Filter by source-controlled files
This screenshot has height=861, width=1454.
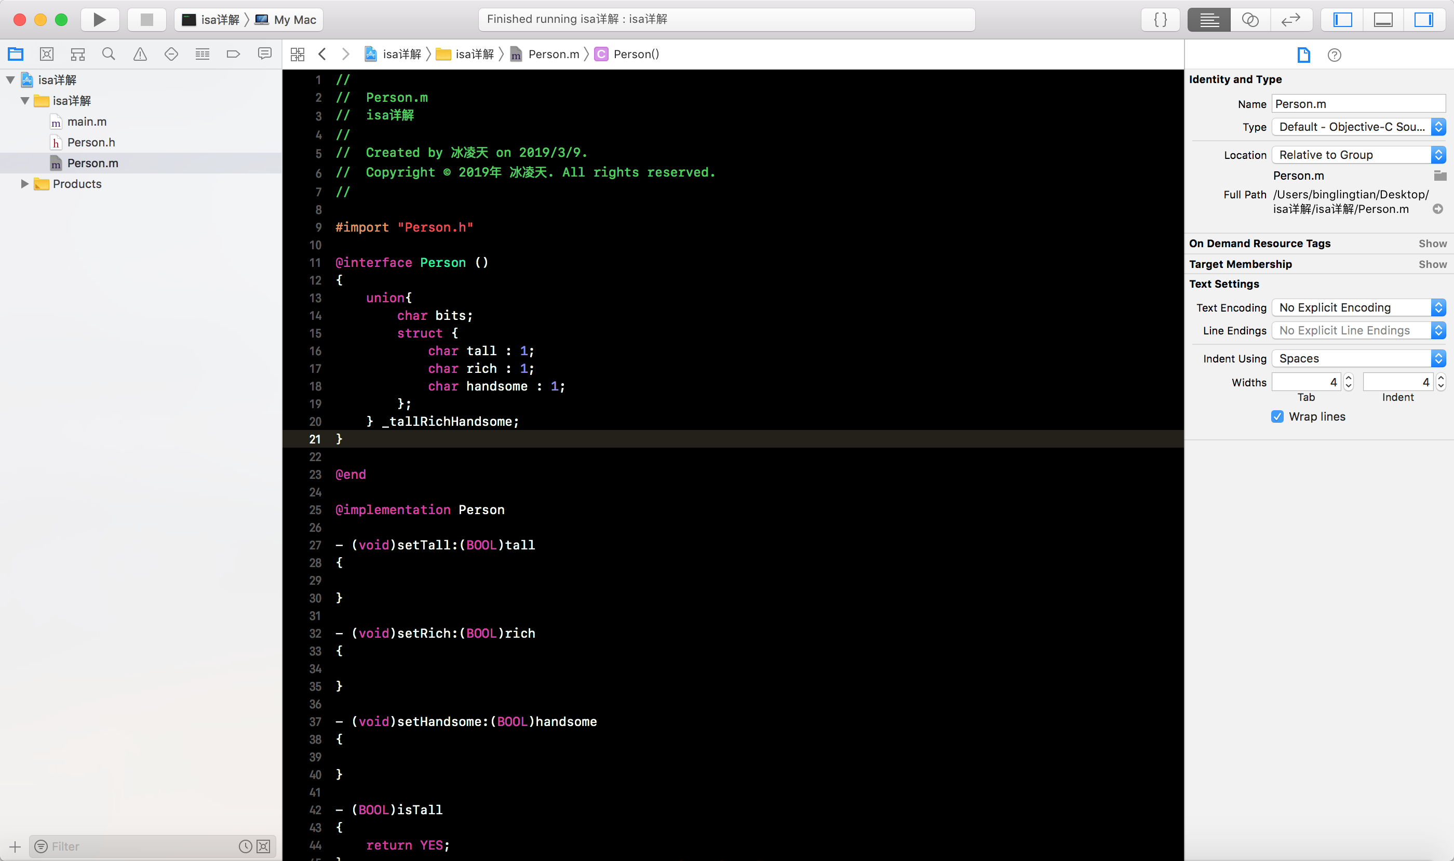(263, 846)
